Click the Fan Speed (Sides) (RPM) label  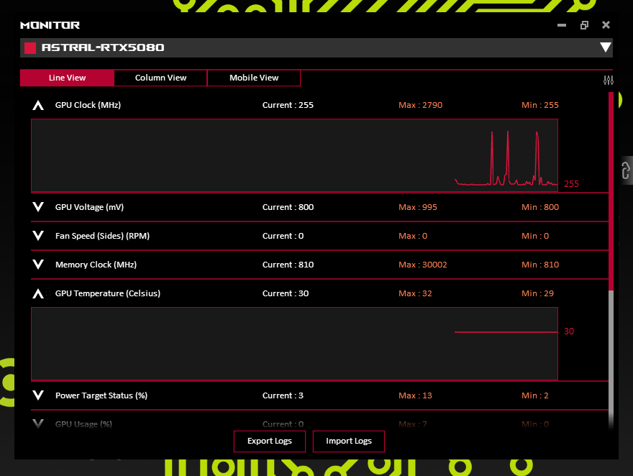103,236
